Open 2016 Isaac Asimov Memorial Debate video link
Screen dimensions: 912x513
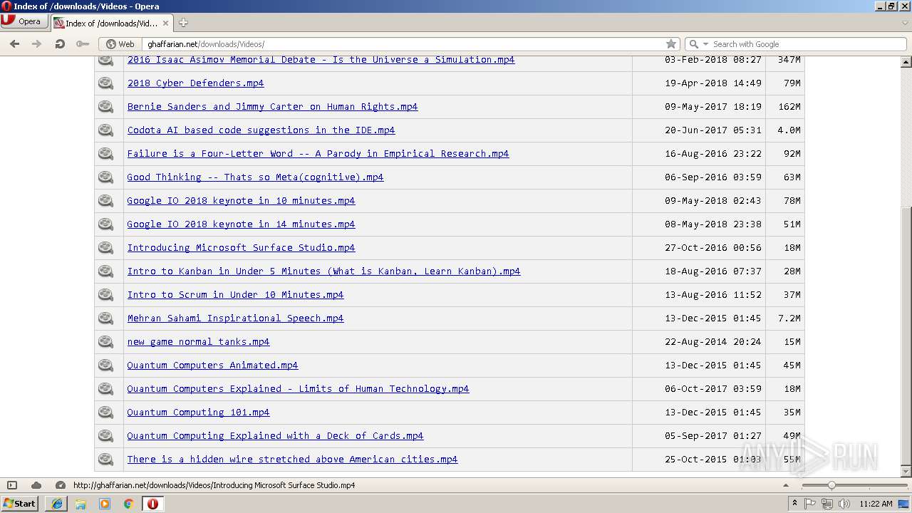321,60
